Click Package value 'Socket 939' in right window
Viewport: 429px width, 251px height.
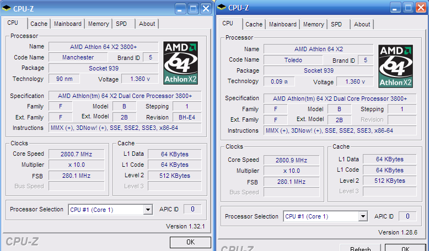tap(319, 70)
